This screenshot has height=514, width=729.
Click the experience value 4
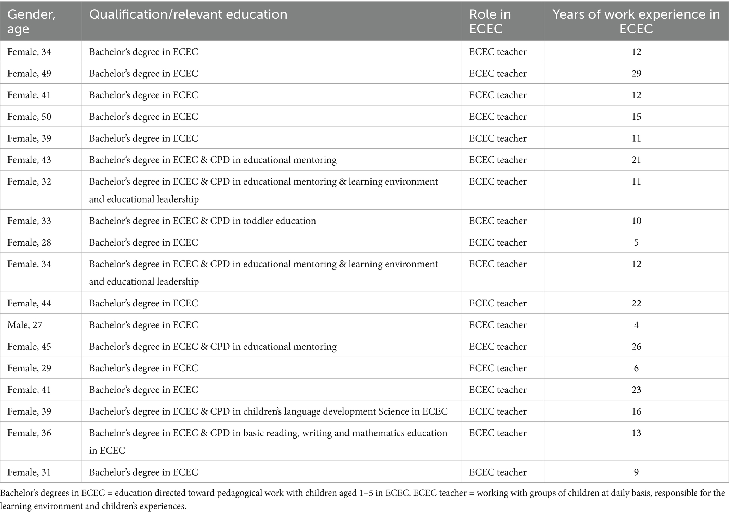[x=636, y=325]
